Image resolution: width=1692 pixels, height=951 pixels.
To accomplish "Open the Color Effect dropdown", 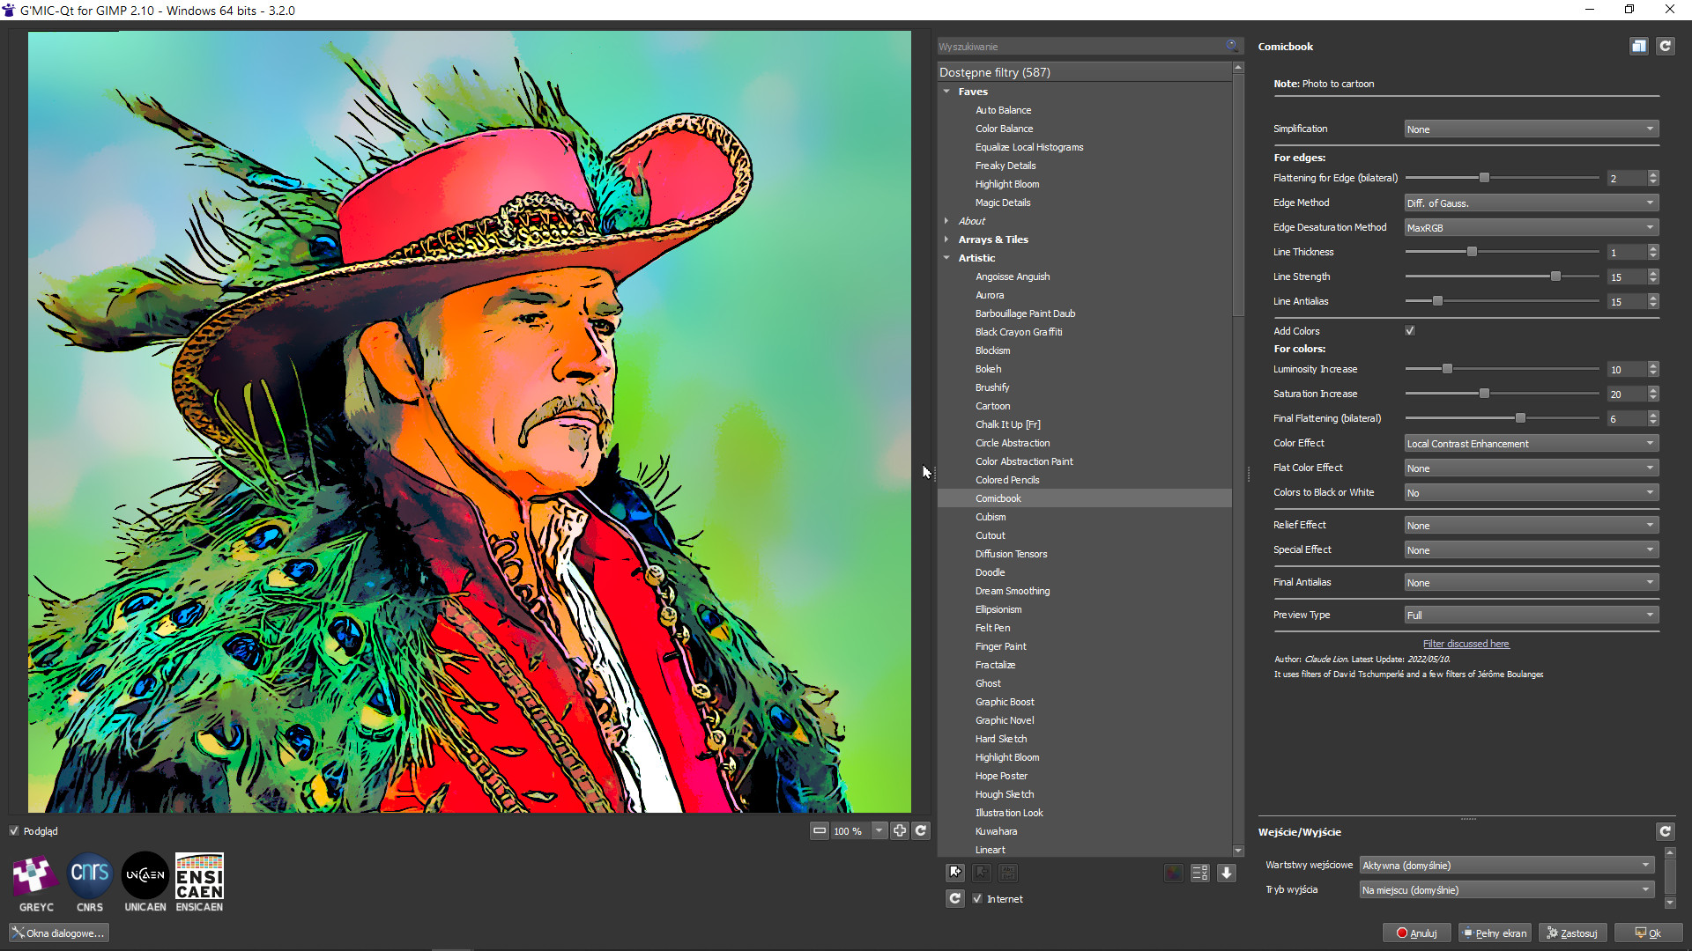I will click(x=1531, y=443).
